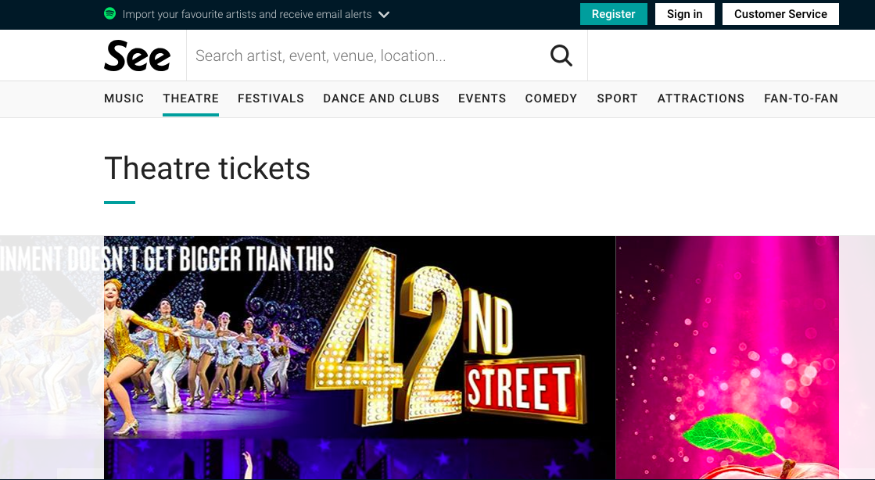875x480 pixels.
Task: Open the Music category
Action: pyautogui.click(x=124, y=99)
